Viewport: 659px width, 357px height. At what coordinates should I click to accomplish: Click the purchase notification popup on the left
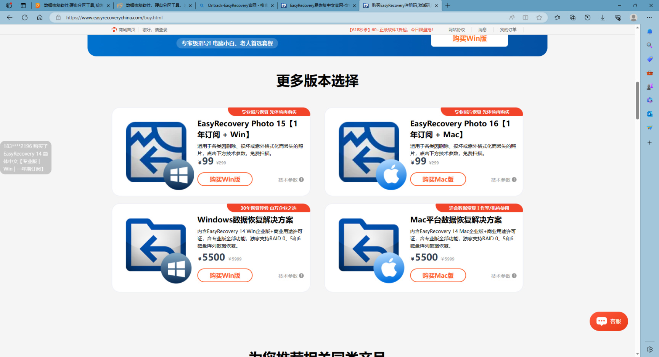[x=26, y=158]
